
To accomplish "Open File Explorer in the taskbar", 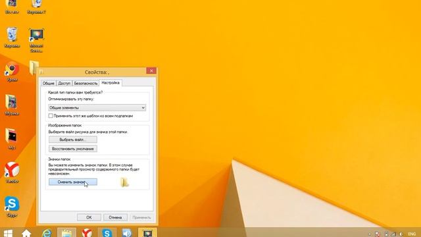I will click(66, 232).
